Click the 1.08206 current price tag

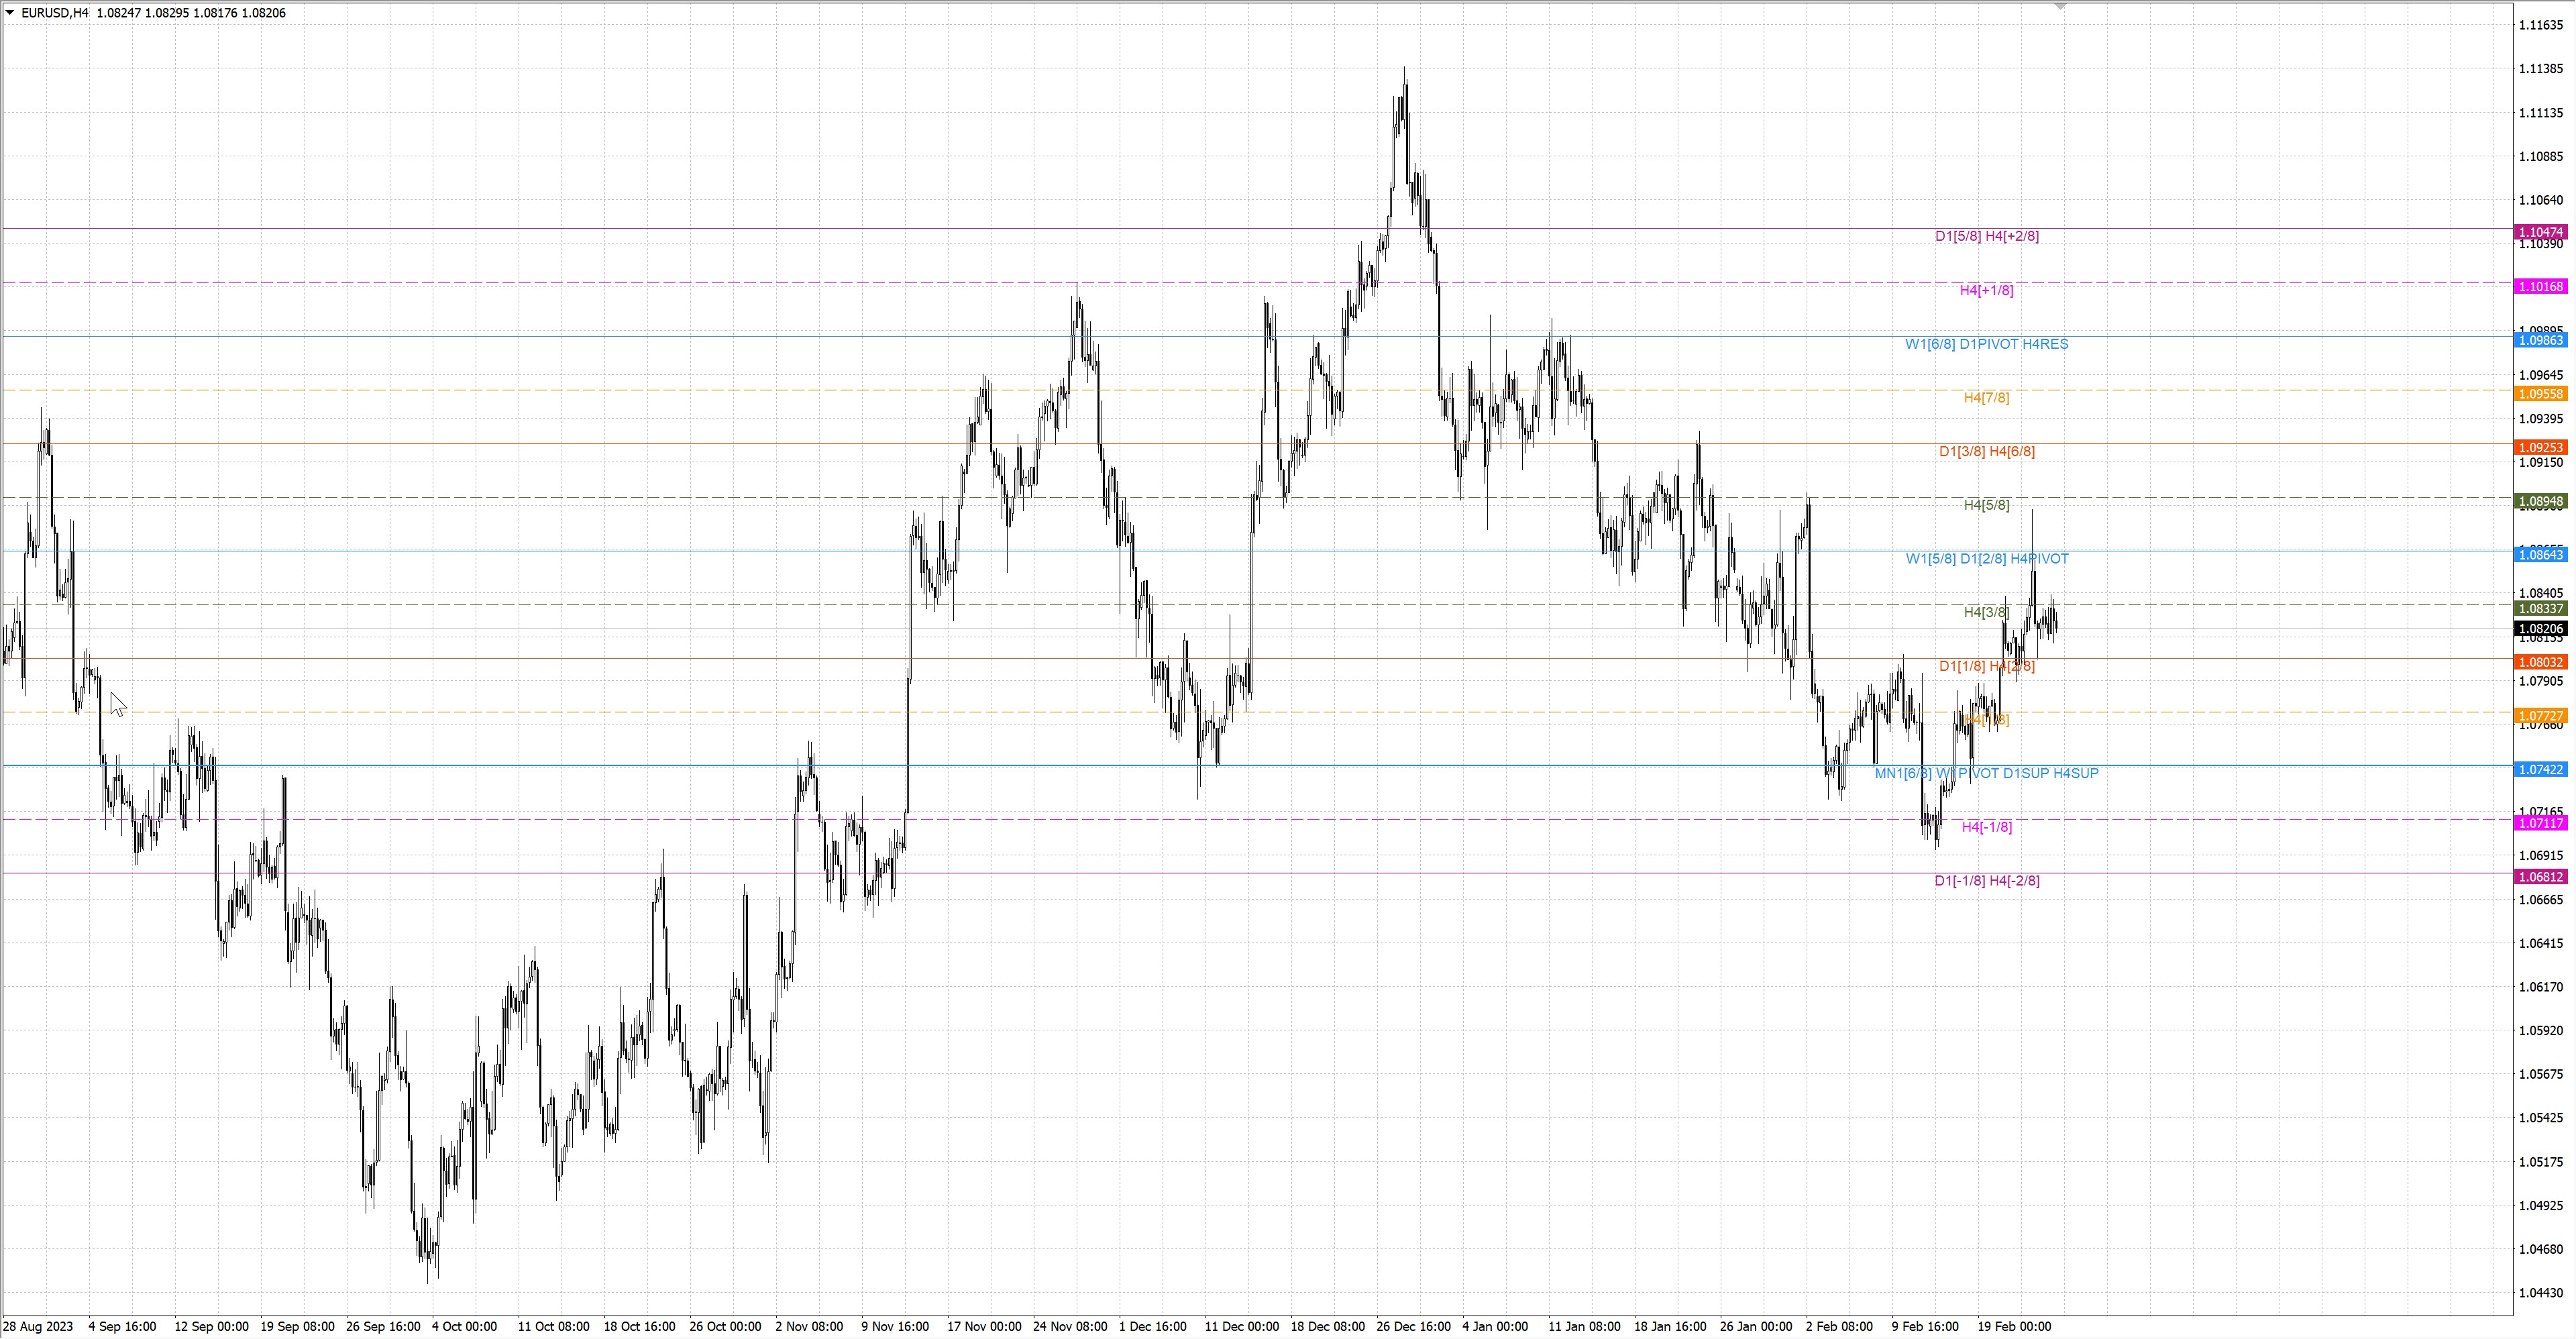tap(2540, 629)
